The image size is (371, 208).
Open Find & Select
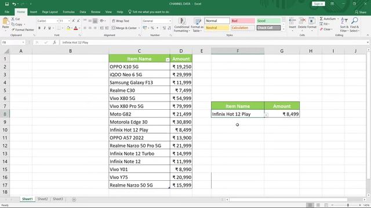pyautogui.click(x=354, y=24)
